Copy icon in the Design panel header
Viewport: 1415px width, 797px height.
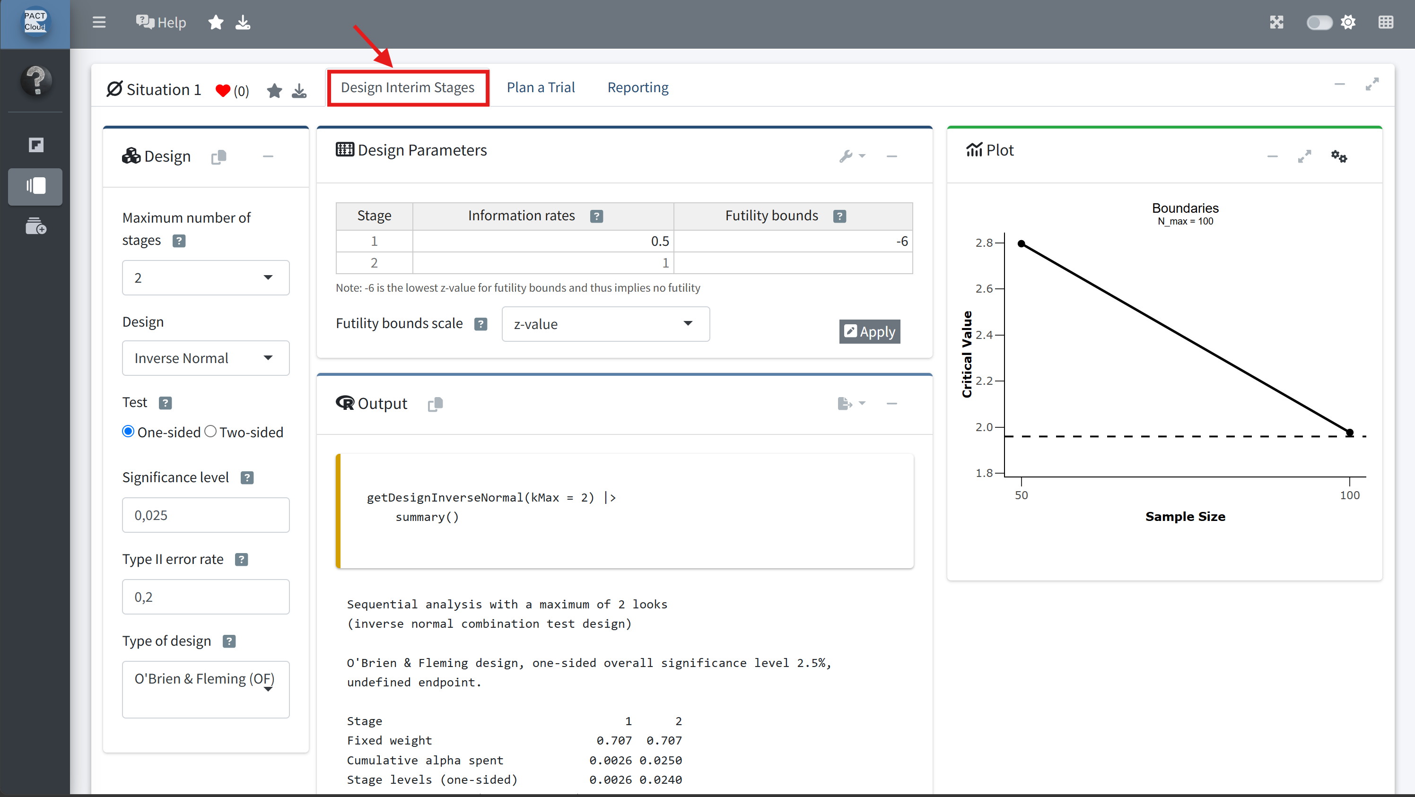click(x=218, y=157)
